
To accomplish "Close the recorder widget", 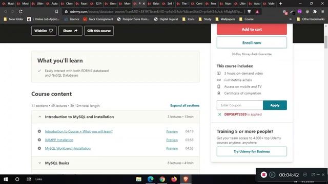I will [323, 175].
